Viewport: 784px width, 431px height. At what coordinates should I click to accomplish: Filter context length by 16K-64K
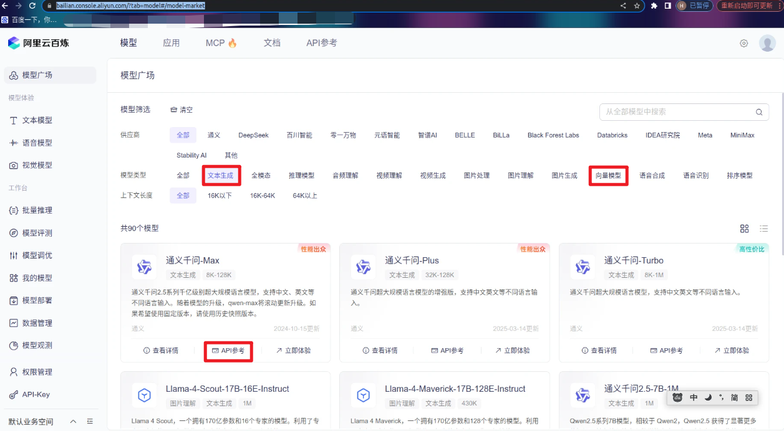click(263, 196)
